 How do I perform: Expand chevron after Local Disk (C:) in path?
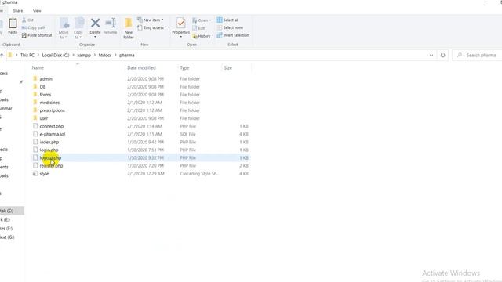[x=73, y=56]
